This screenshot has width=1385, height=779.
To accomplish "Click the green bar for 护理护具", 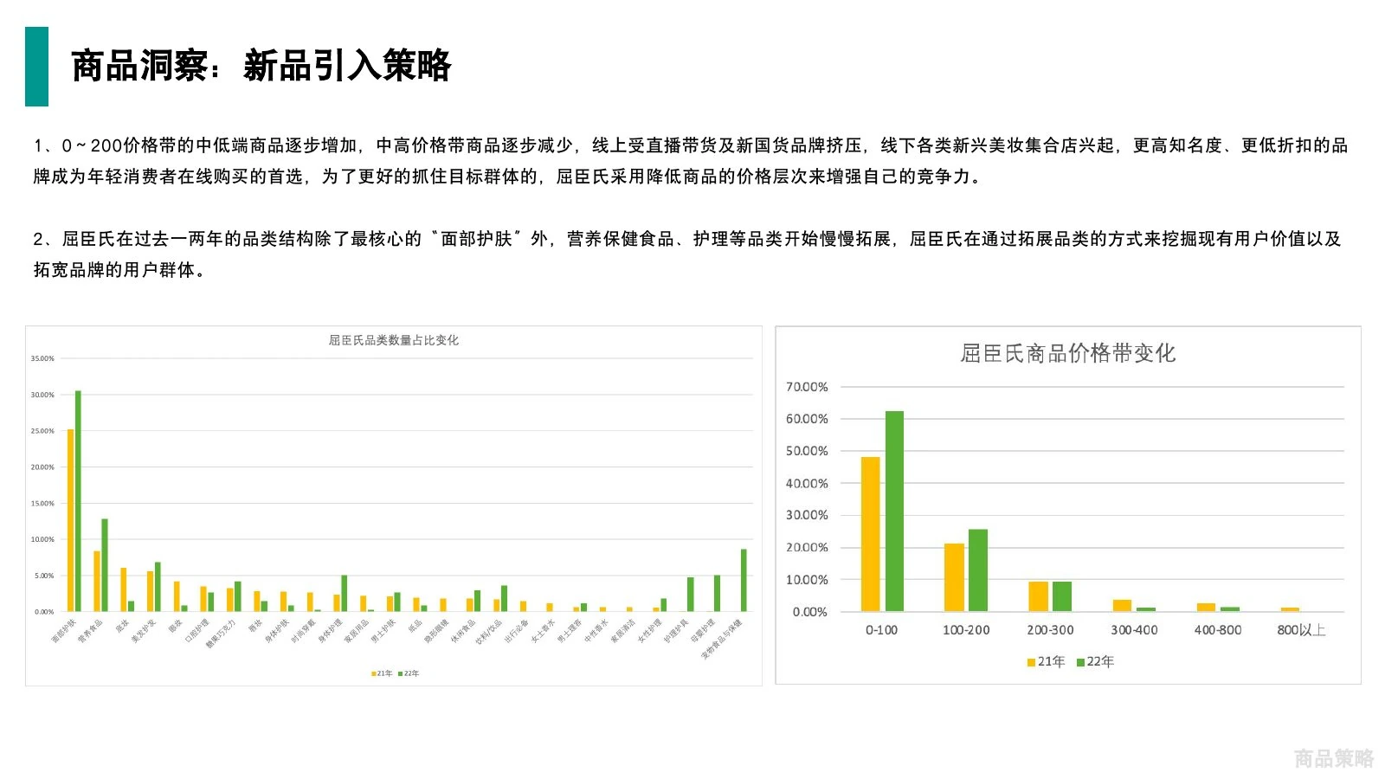I will (691, 595).
